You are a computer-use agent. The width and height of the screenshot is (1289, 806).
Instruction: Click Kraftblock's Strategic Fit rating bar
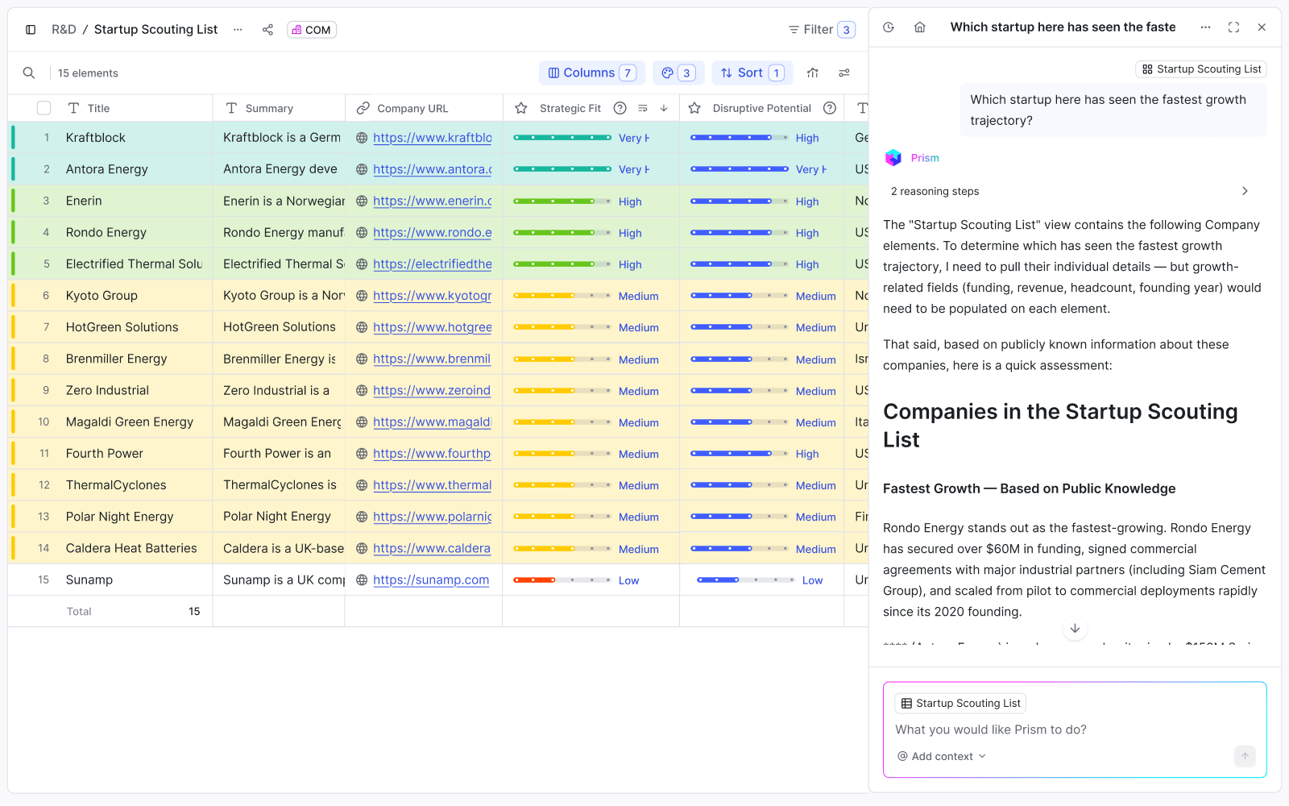(562, 138)
